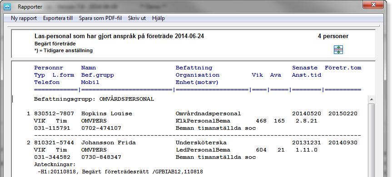Click the vertical scrollbar track of the report

[x=372, y=140]
